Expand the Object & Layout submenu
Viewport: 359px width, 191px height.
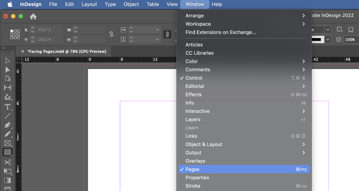pyautogui.click(x=244, y=144)
